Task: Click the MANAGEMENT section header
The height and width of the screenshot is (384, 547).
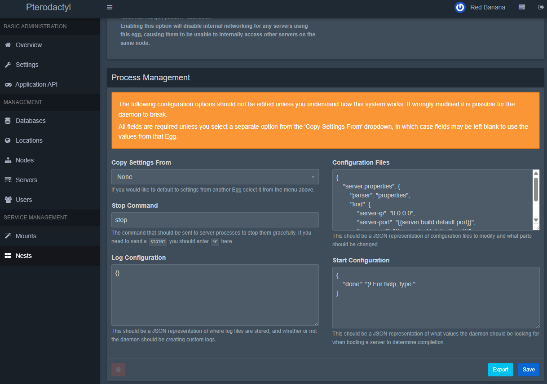Action: (x=23, y=102)
